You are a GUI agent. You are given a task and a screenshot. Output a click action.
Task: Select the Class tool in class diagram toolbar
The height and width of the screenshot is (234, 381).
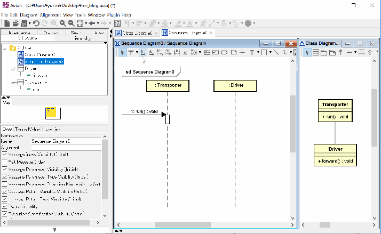(315, 52)
